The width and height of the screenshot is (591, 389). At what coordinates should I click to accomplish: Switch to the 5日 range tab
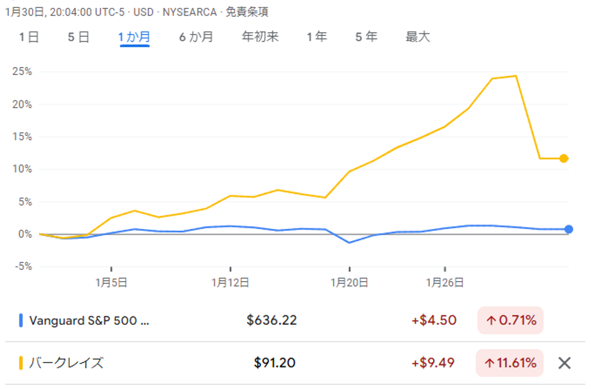click(78, 37)
